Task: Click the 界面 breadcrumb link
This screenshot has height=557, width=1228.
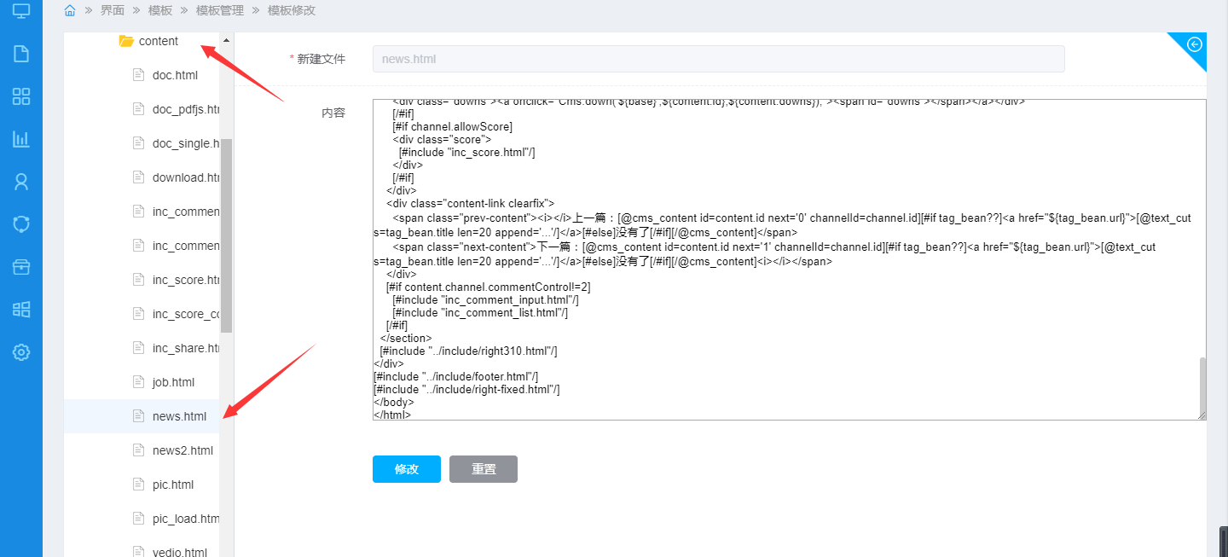Action: tap(112, 10)
